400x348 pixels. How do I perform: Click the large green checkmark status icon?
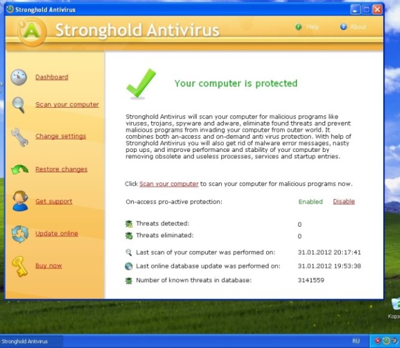point(141,84)
